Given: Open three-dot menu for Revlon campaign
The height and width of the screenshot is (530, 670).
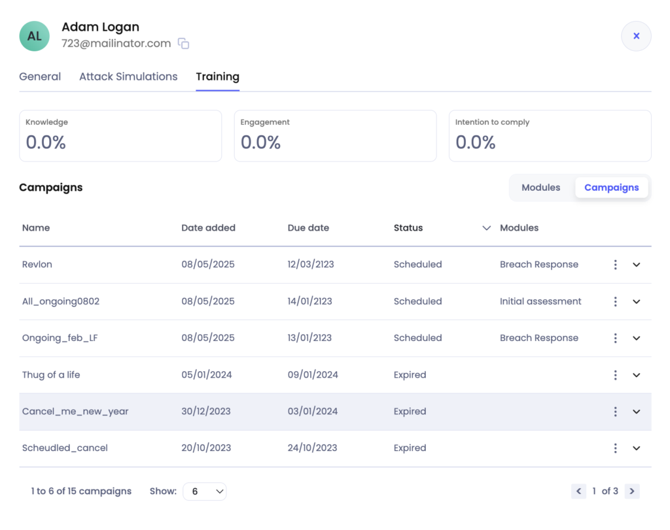Looking at the screenshot, I should 615,265.
